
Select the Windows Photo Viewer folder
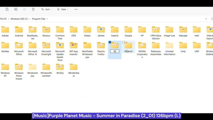click(x=19, y=72)
